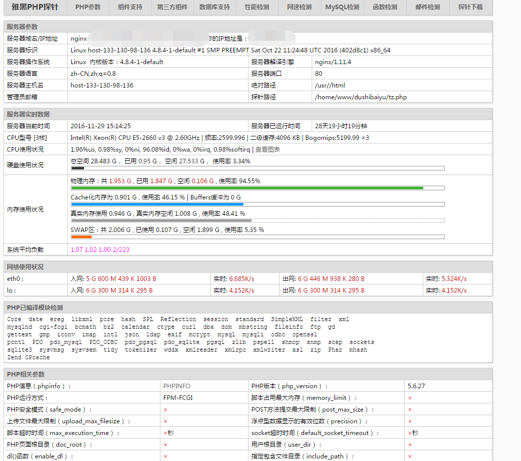Click the PHP已编译模块检测 section header

click(35, 308)
